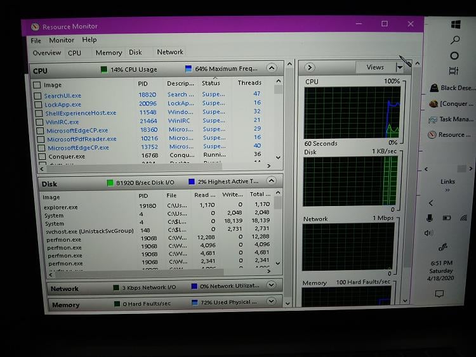The width and height of the screenshot is (476, 357).
Task: Click the Cortana circle icon
Action: tap(454, 56)
